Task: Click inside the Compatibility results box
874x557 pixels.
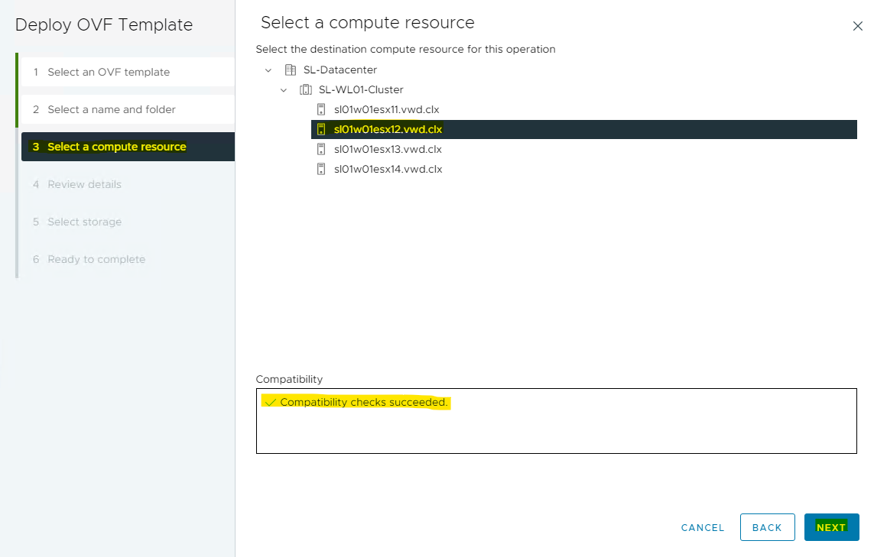Action: (556, 428)
